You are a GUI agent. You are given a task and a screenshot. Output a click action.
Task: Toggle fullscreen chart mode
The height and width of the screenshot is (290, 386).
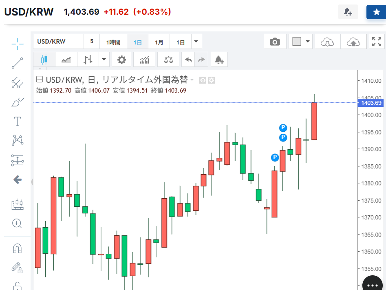click(377, 41)
